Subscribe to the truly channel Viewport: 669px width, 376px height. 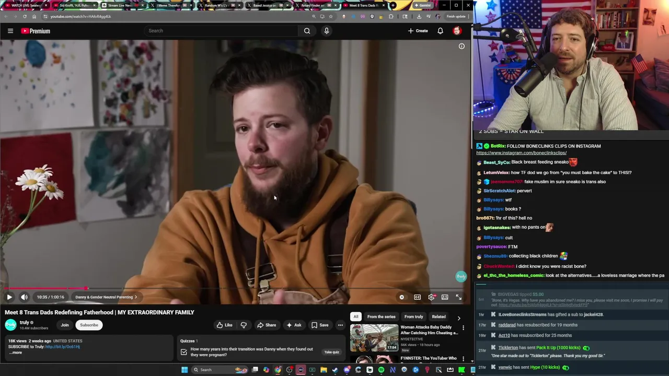click(x=89, y=325)
